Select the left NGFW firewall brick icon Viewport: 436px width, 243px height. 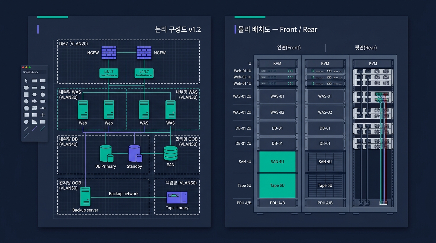click(x=109, y=53)
